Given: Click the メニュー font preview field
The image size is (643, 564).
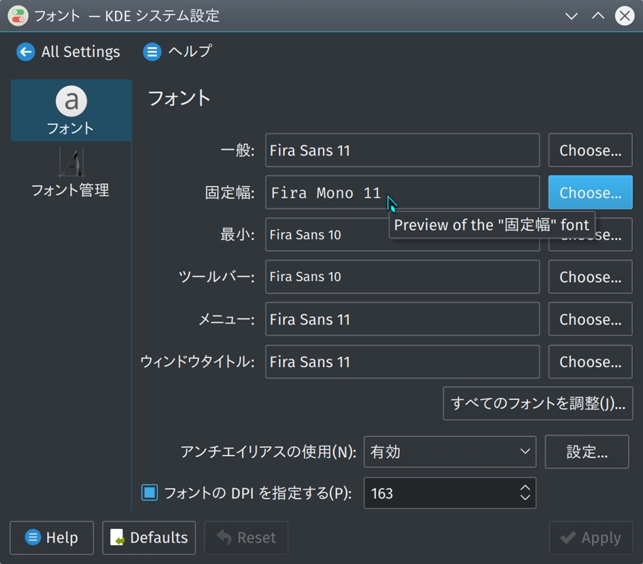Looking at the screenshot, I should [x=402, y=319].
